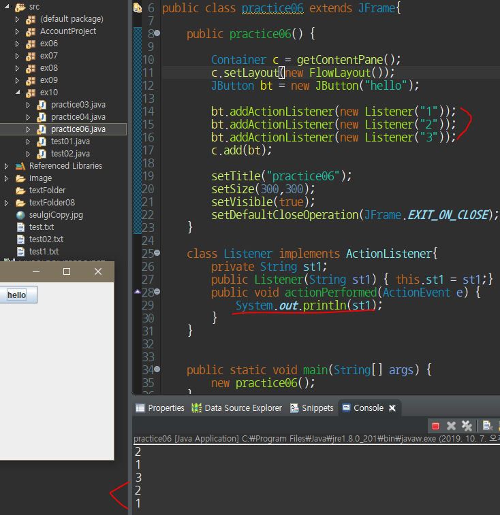Click System.out.println(st1) on line 29

pos(309,305)
